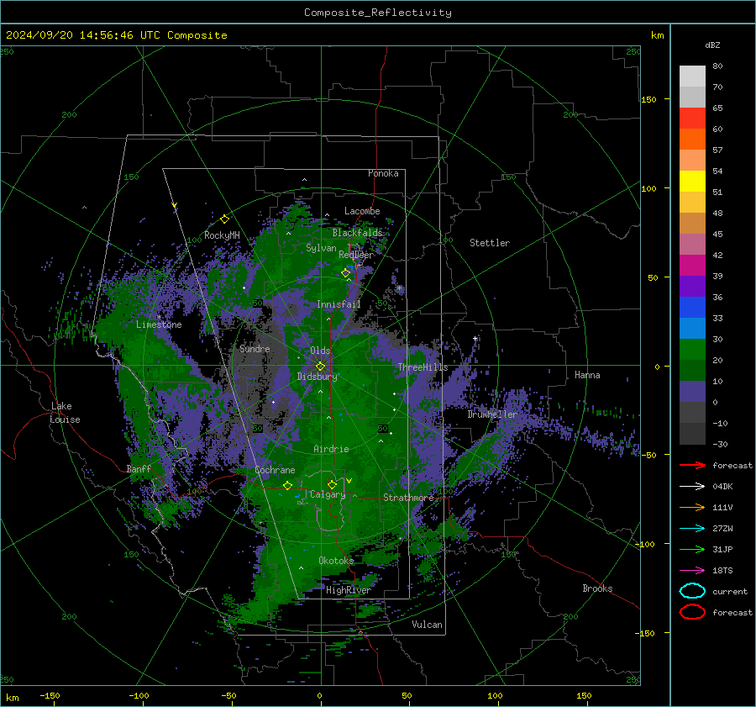Click the Banff label
Image resolution: width=756 pixels, height=707 pixels.
point(139,469)
